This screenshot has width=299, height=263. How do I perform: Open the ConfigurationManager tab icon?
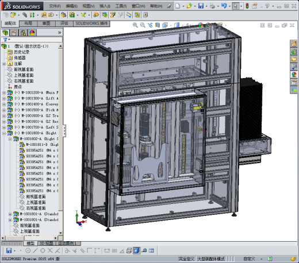pyautogui.click(x=23, y=33)
